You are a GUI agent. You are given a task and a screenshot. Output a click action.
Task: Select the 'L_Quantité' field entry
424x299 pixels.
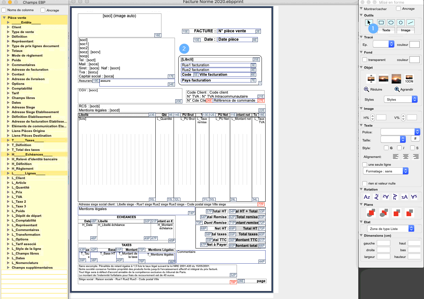click(x=21, y=188)
